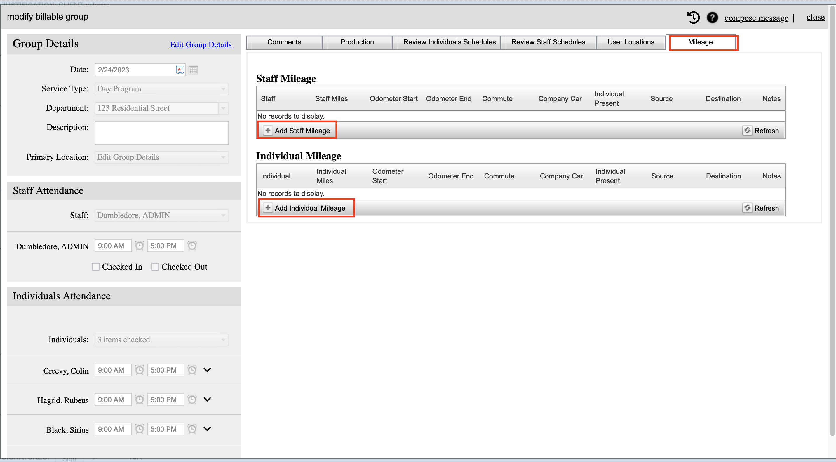Open the history clock icon in header
This screenshot has width=836, height=462.
[x=693, y=17]
